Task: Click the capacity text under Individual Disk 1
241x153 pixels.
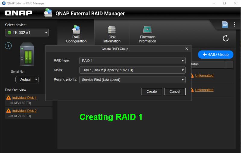Action: [20, 103]
